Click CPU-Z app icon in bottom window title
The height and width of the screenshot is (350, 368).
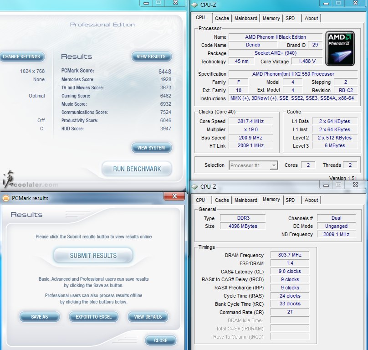tap(194, 187)
